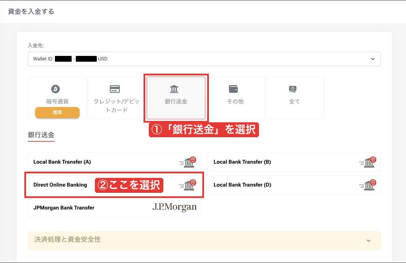The height and width of the screenshot is (263, 406).
Task: Click the 銀行送金 section heading
Action: (x=41, y=135)
